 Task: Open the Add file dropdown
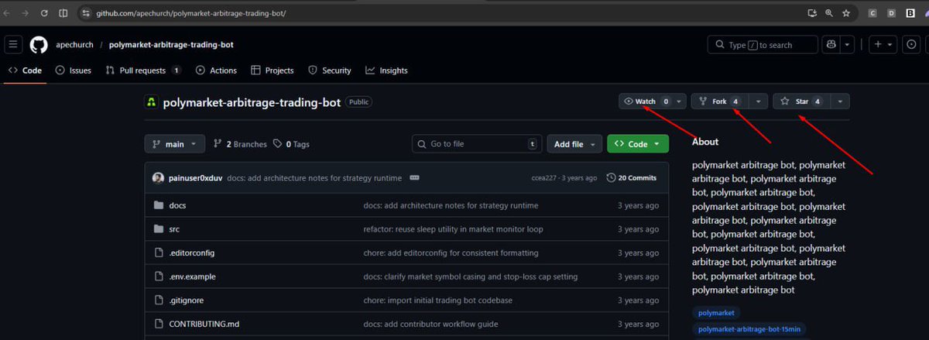click(x=574, y=144)
